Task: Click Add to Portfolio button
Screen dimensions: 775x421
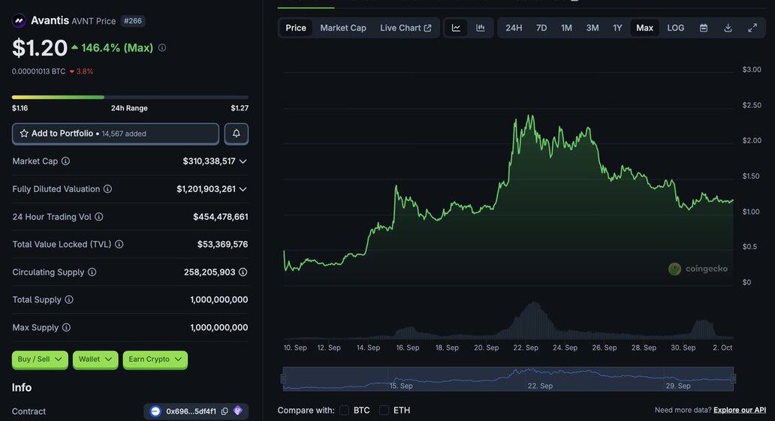Action: 116,134
